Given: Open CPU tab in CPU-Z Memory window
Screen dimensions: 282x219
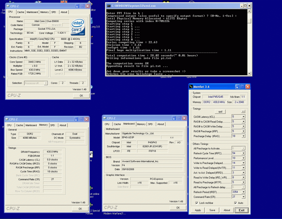Looking at the screenshot, I should point(9,125).
